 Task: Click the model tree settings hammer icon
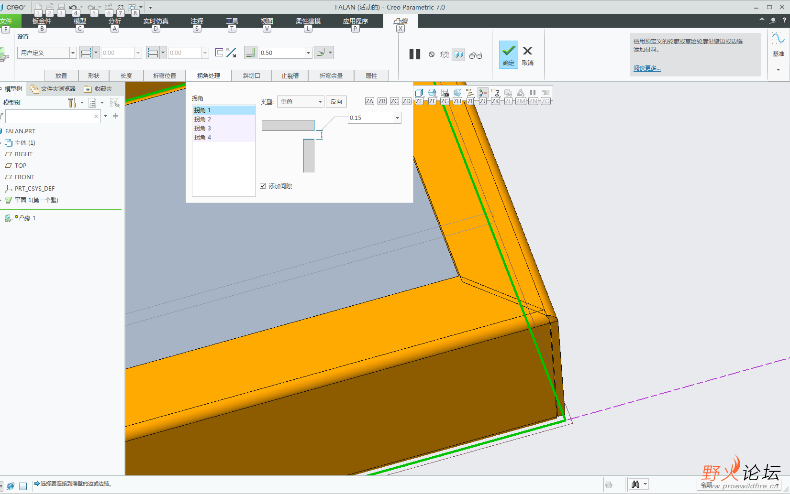point(72,102)
